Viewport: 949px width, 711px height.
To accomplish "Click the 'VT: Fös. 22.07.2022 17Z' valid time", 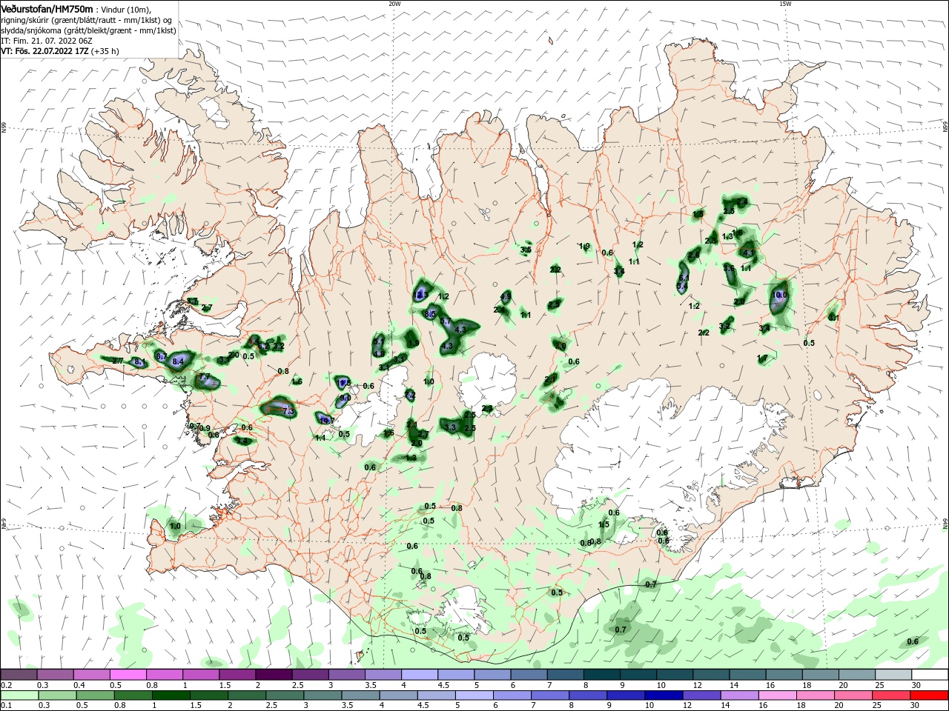I will point(45,51).
